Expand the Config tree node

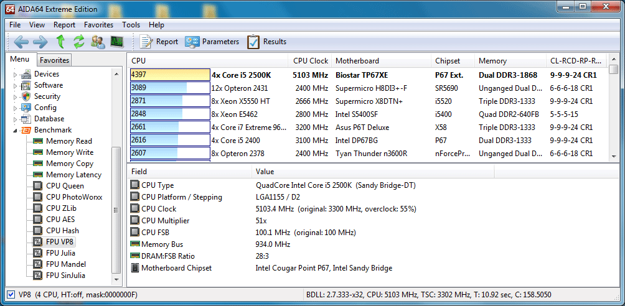(x=16, y=108)
